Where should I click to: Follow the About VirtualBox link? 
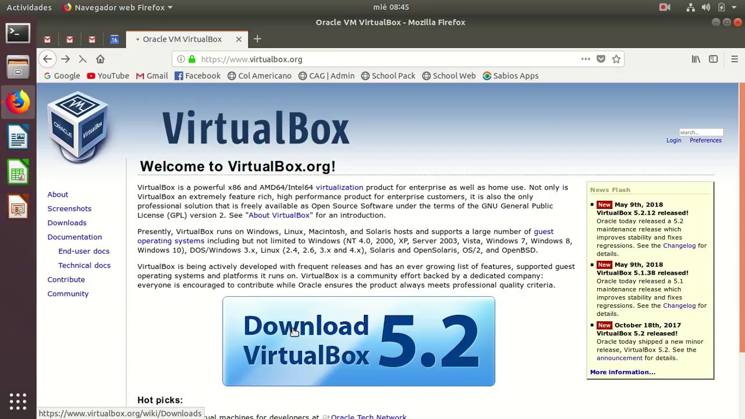(279, 215)
